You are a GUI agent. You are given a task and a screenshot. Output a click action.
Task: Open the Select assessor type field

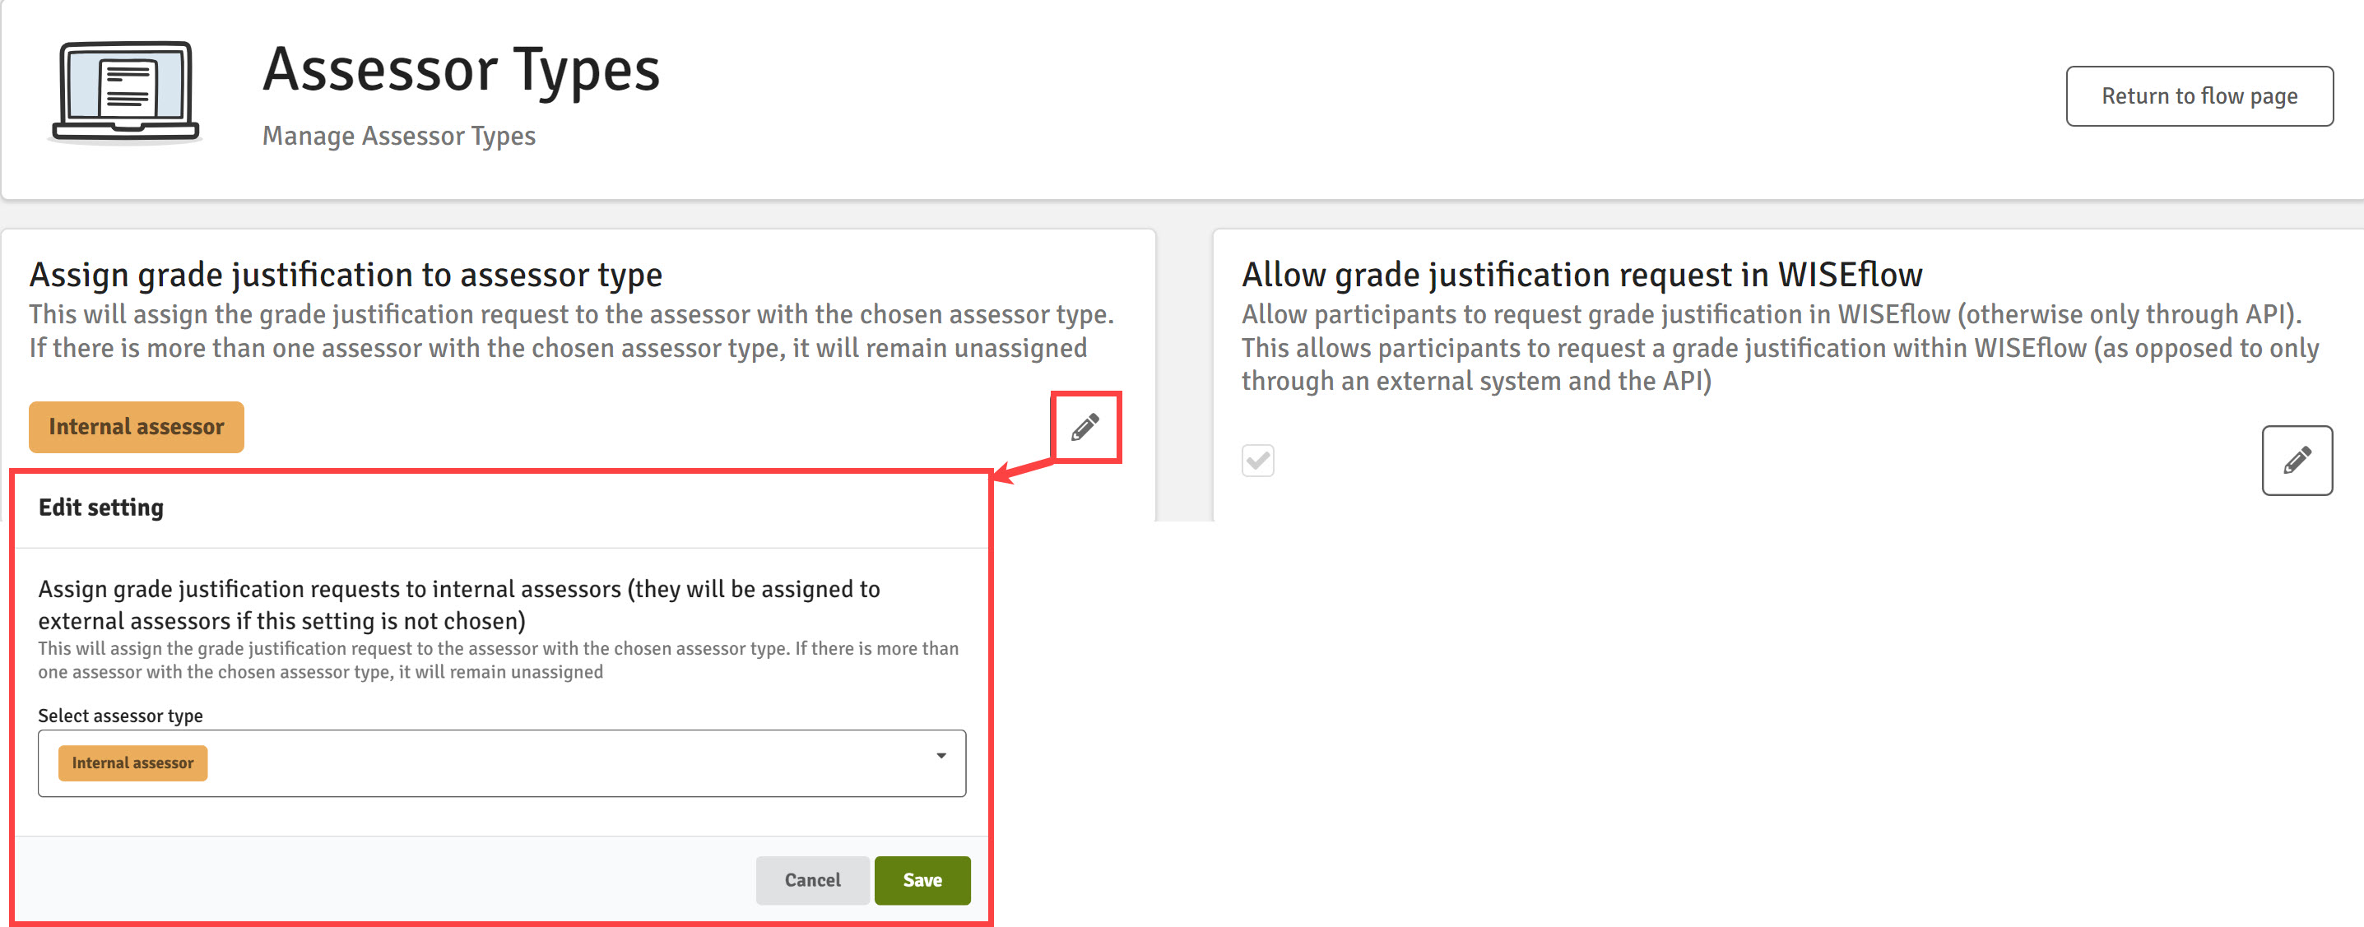point(502,762)
